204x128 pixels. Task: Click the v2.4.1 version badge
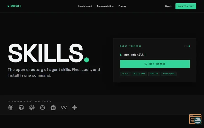coord(125,74)
